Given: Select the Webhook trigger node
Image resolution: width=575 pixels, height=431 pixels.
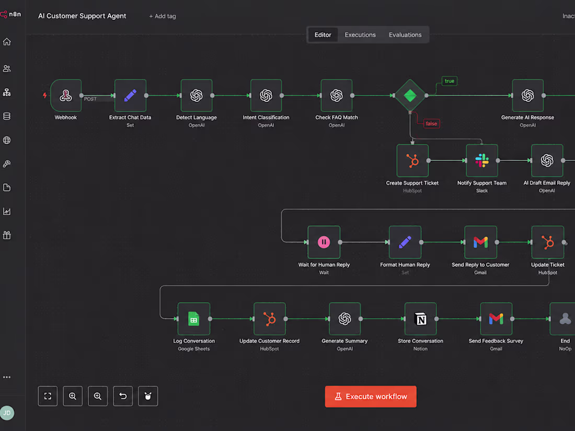Looking at the screenshot, I should click(66, 96).
